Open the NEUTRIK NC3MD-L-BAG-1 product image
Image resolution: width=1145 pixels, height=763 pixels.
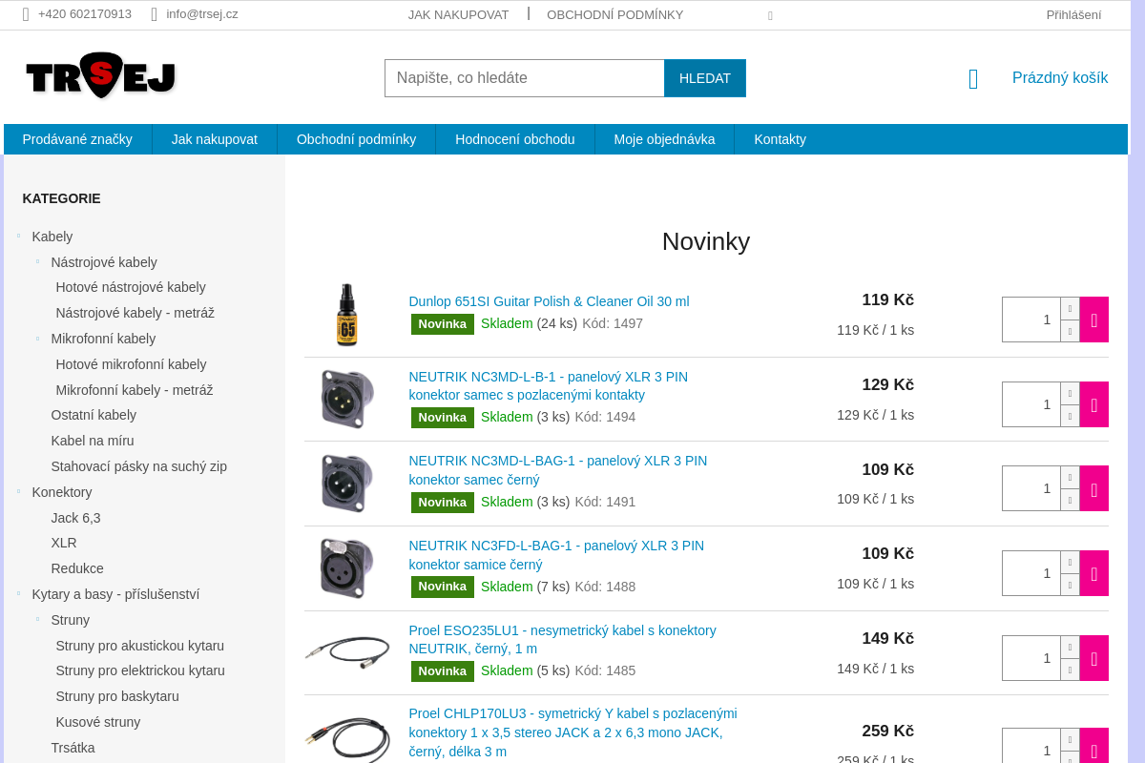tap(347, 484)
